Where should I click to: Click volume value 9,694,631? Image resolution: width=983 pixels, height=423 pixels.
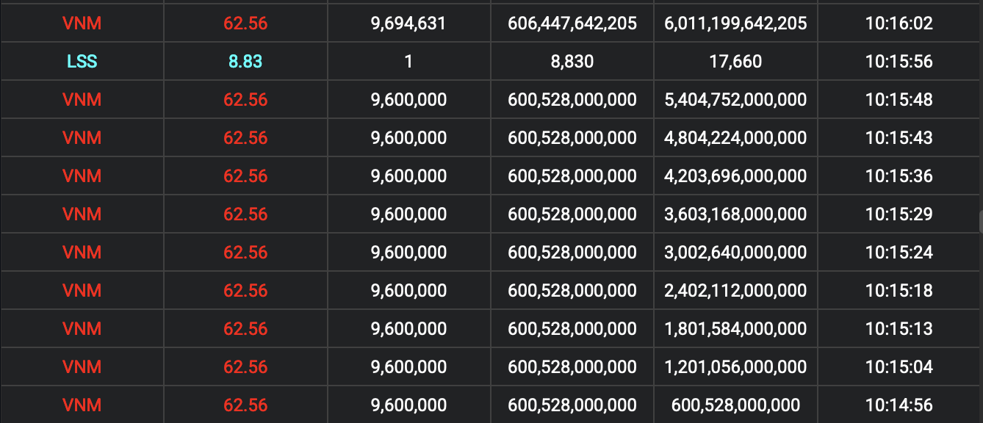(408, 23)
